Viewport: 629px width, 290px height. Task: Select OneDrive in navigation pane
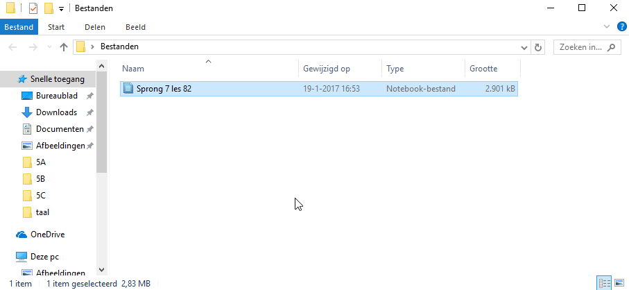point(47,234)
